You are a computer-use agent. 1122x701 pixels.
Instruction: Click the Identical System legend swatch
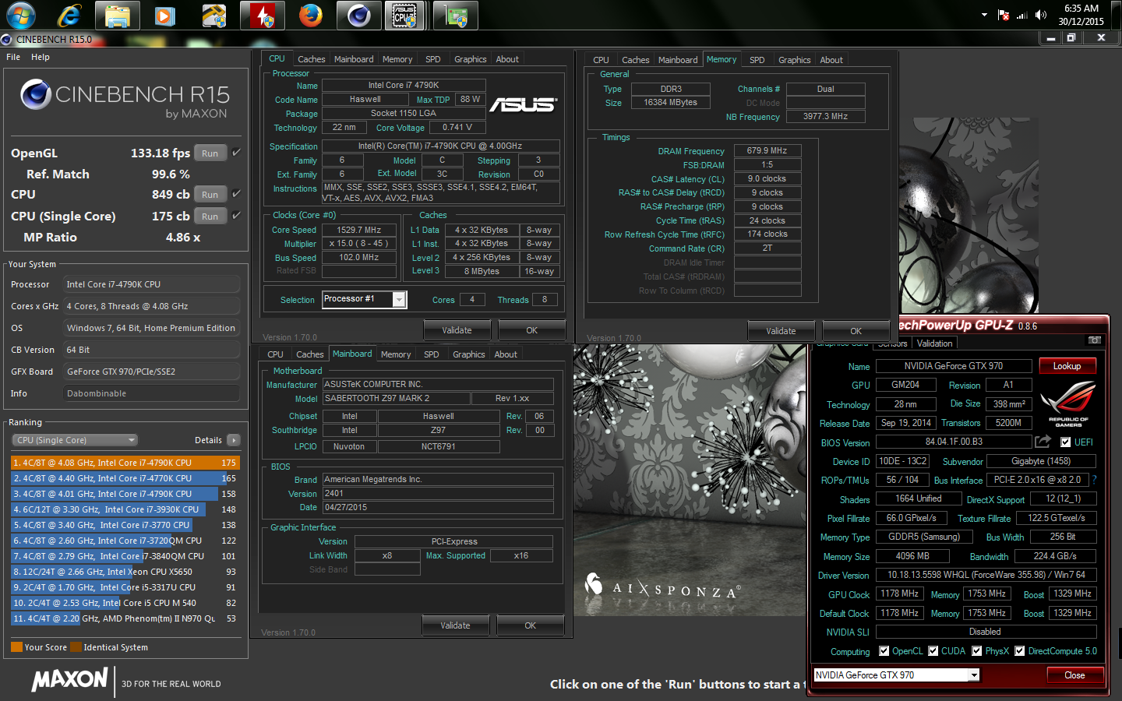pos(76,647)
